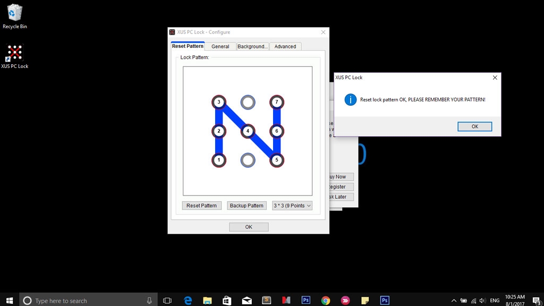Click pattern point number 6
544x306 pixels.
(x=276, y=131)
